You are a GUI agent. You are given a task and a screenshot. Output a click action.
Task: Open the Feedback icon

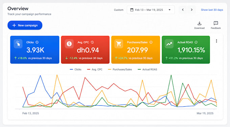216,23
